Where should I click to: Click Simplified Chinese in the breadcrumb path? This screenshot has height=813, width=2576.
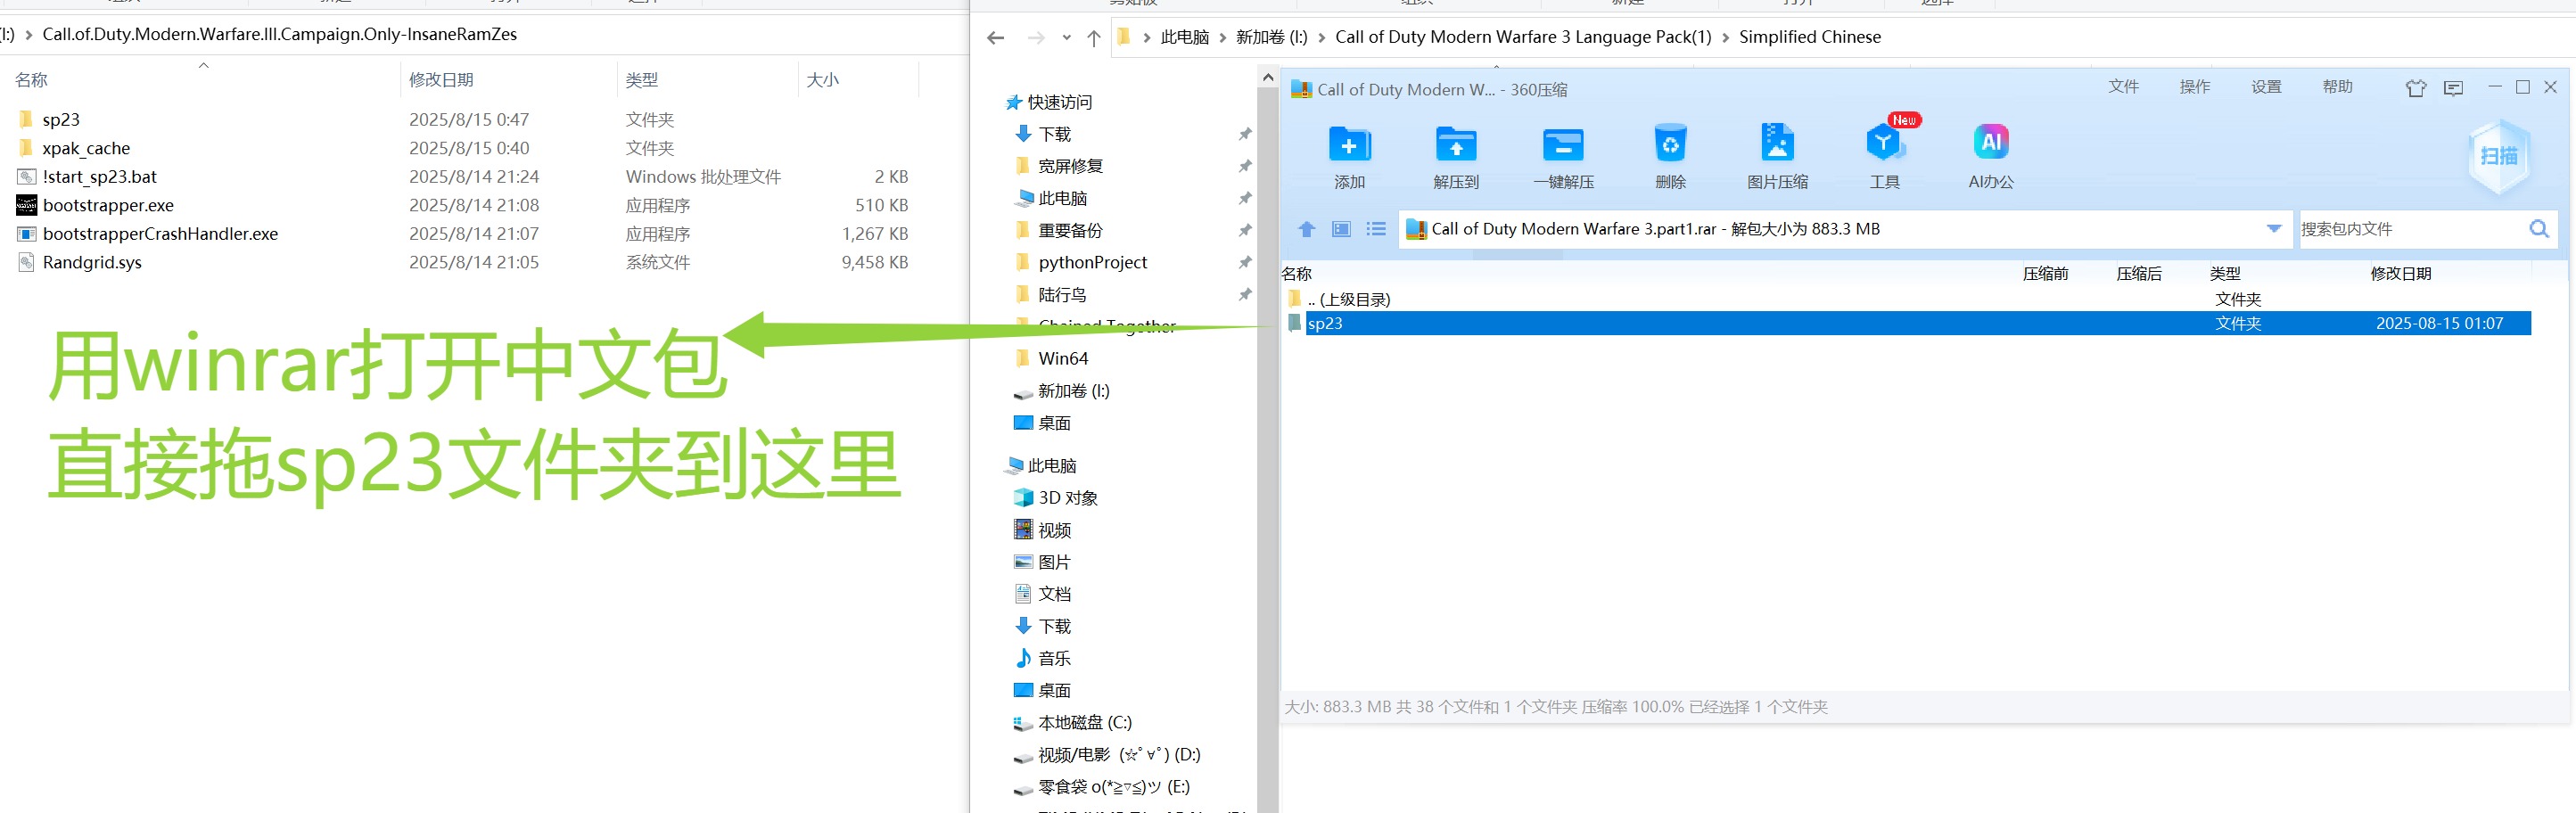pyautogui.click(x=1809, y=37)
